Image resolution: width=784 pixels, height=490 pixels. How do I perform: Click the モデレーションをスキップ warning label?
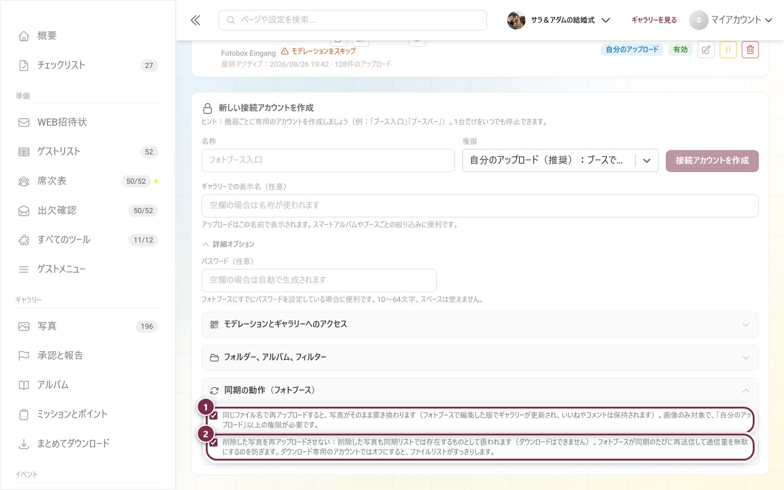click(318, 51)
